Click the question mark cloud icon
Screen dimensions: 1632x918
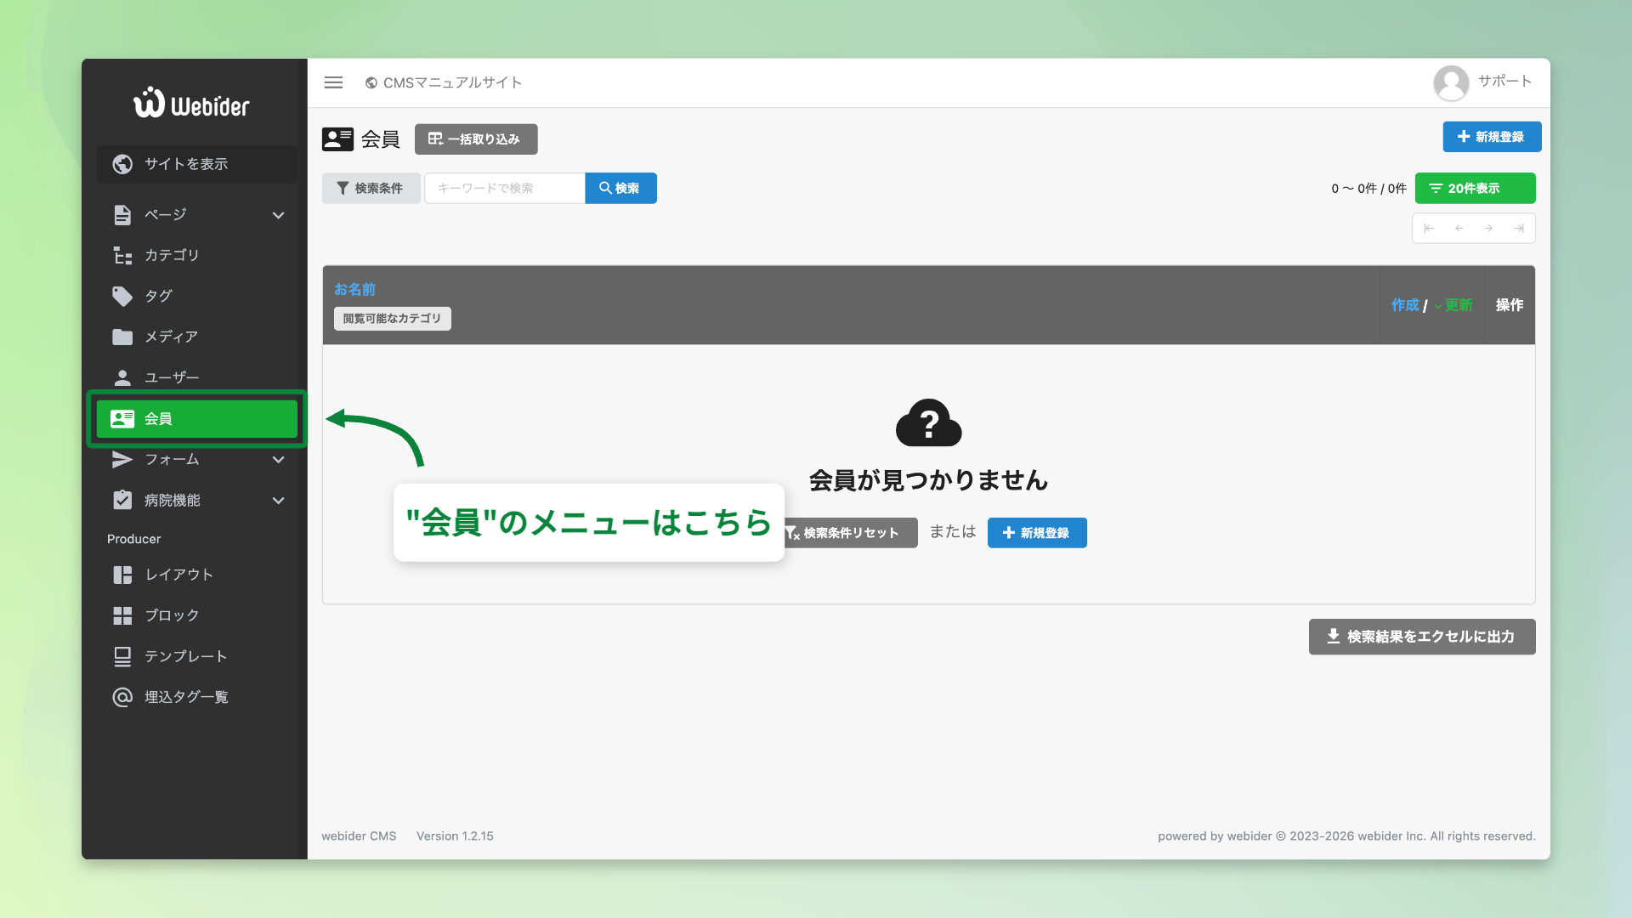(928, 422)
